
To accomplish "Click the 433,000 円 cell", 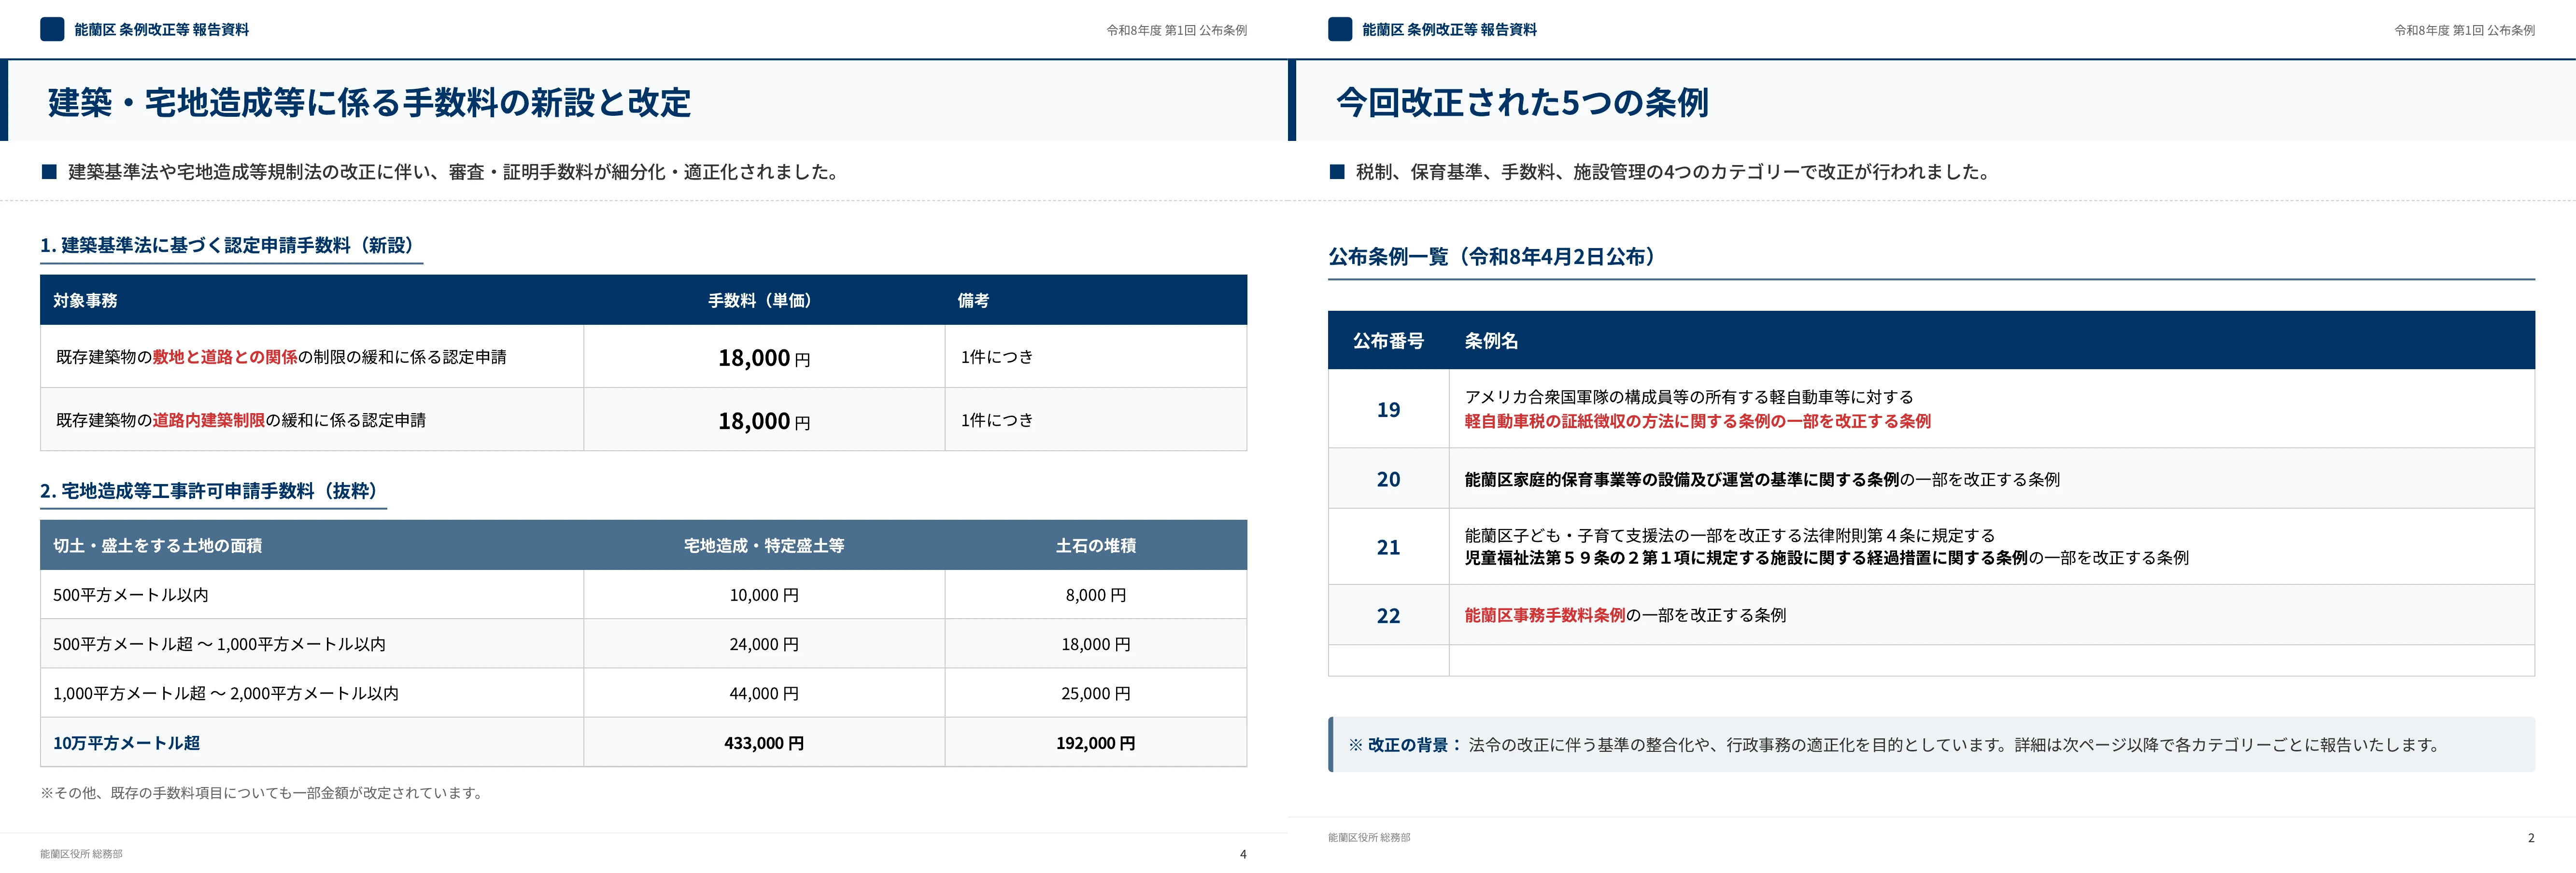I will pyautogui.click(x=764, y=742).
